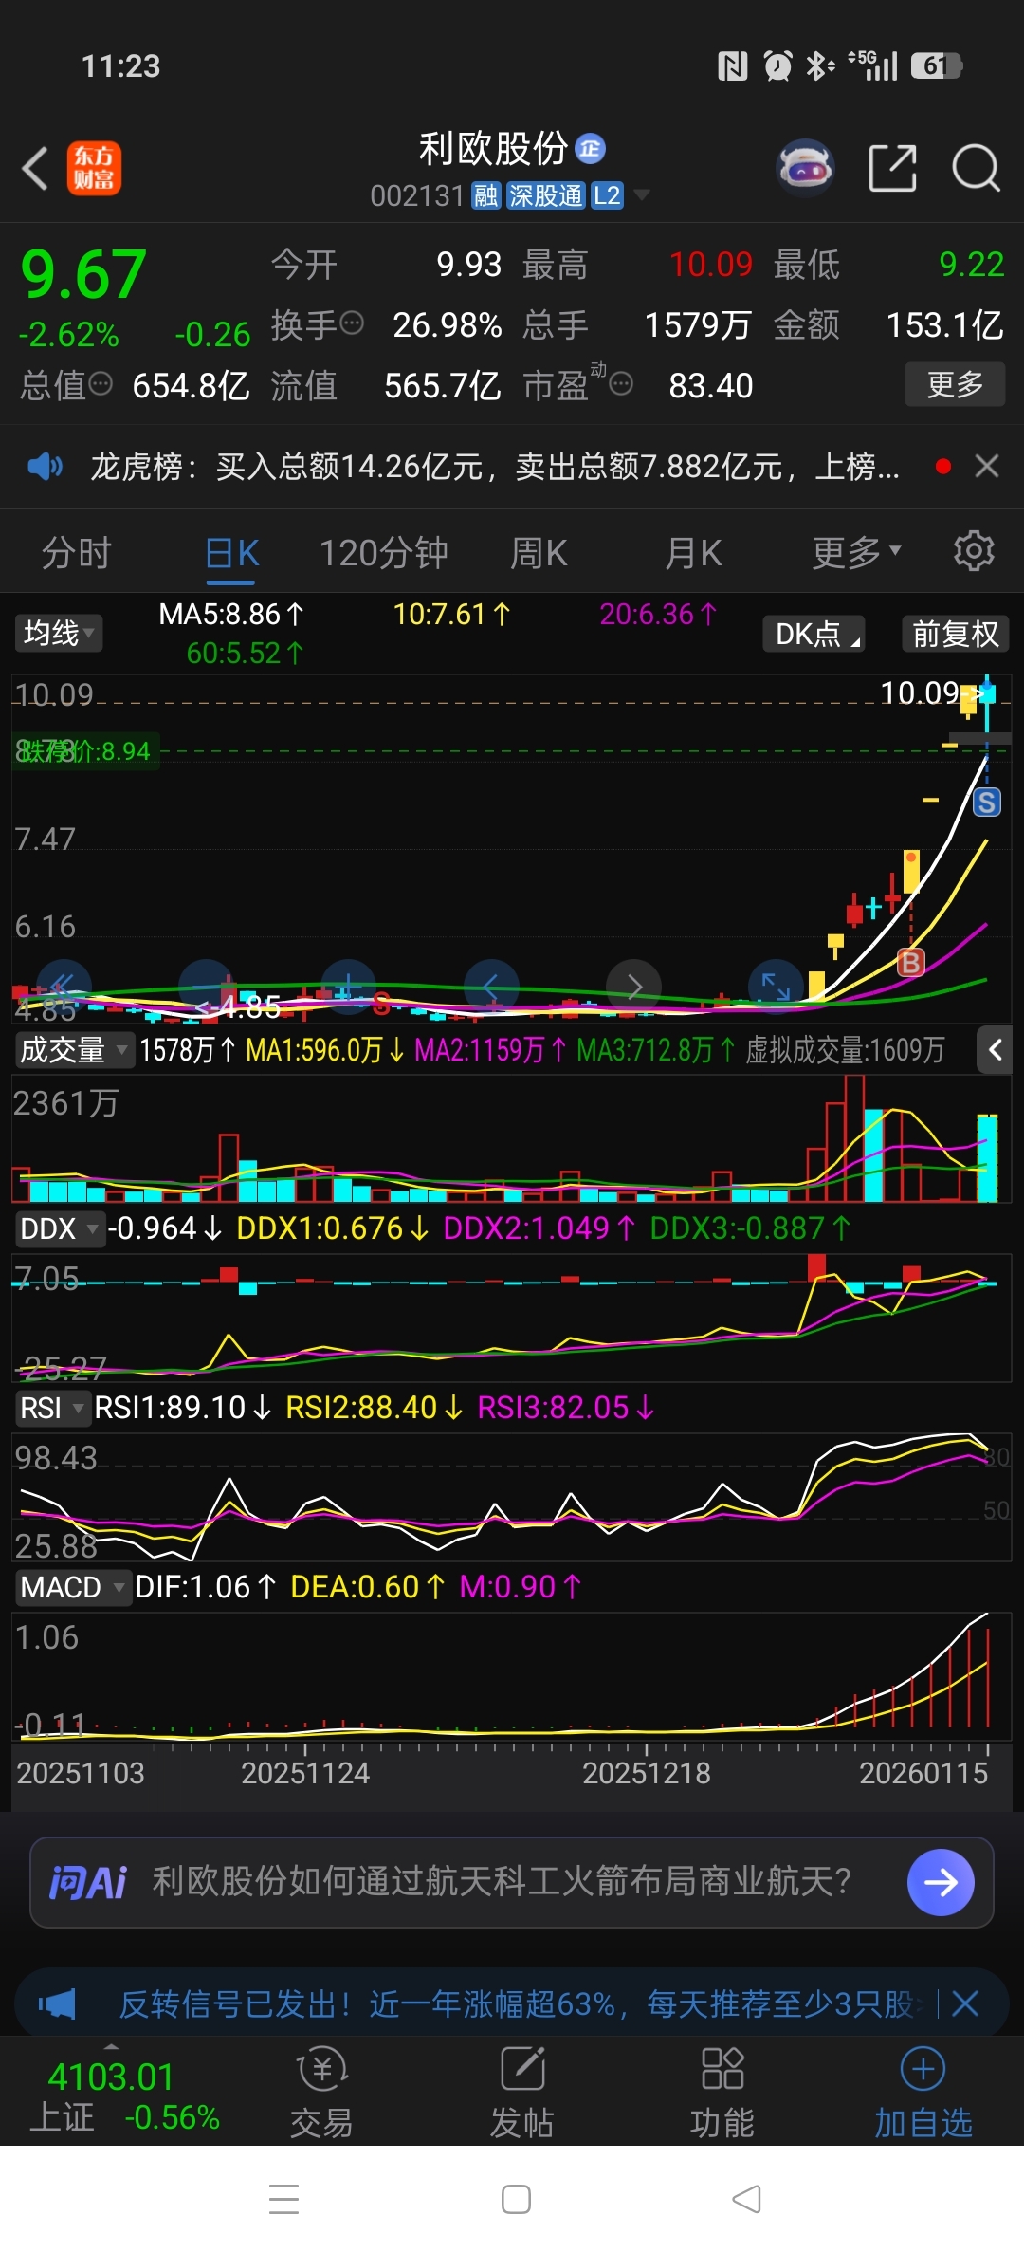Tap the current price 9.67

coord(83,275)
